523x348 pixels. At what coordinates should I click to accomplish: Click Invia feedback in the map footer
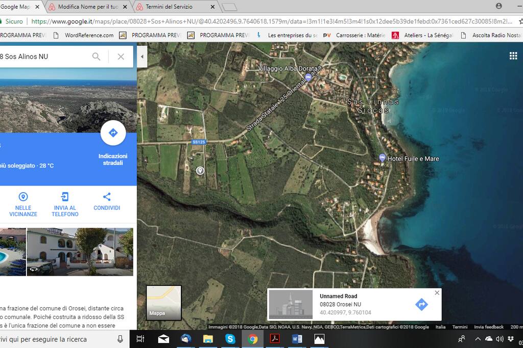489,327
